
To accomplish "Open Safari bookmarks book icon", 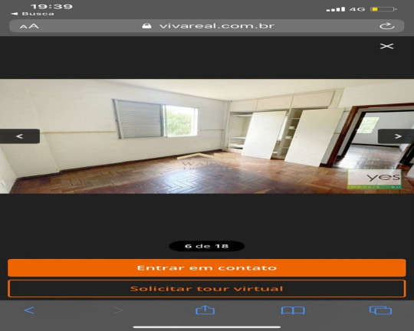I will pos(293,310).
